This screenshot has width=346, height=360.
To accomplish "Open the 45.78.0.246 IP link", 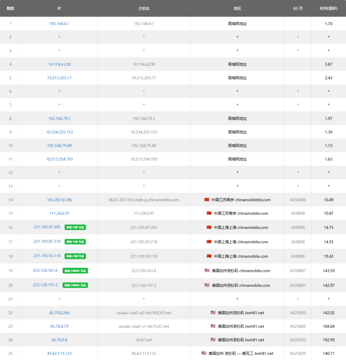I will click(x=59, y=313).
